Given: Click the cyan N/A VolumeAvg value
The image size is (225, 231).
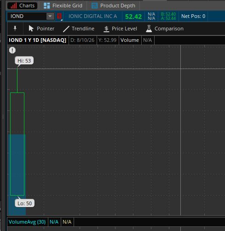Looking at the screenshot, I should point(54,222).
